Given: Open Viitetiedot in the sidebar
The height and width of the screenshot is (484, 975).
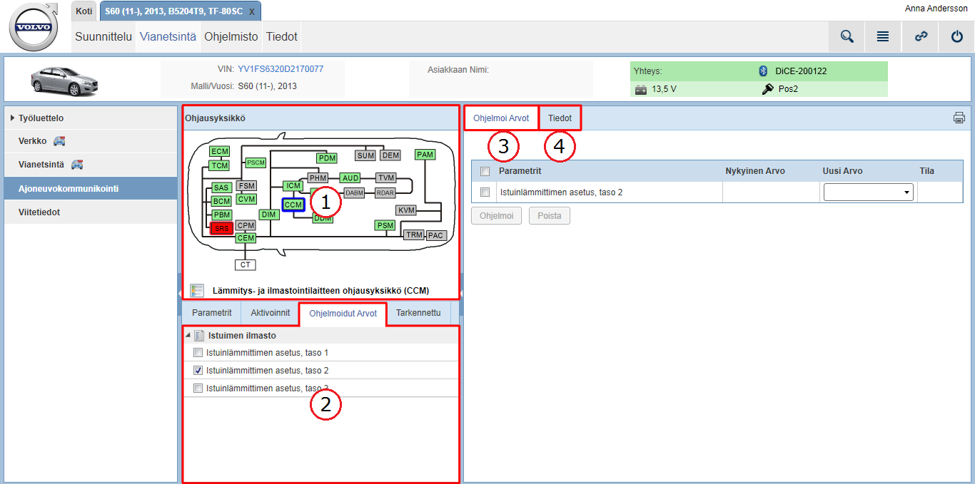Looking at the screenshot, I should (91, 212).
